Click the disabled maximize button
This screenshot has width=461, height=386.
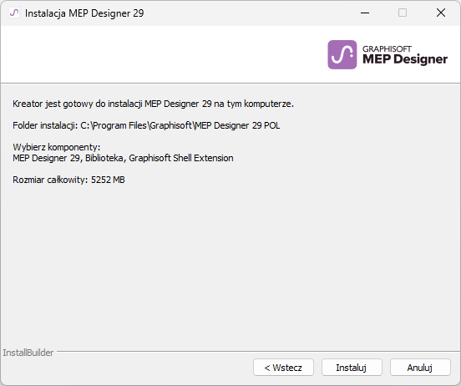point(403,13)
